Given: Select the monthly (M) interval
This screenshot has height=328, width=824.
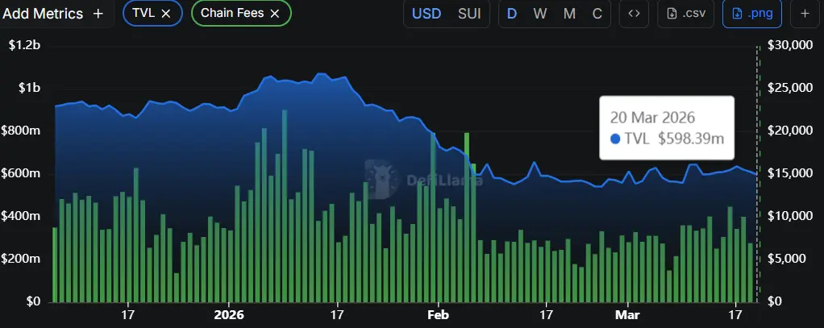Looking at the screenshot, I should pos(569,14).
